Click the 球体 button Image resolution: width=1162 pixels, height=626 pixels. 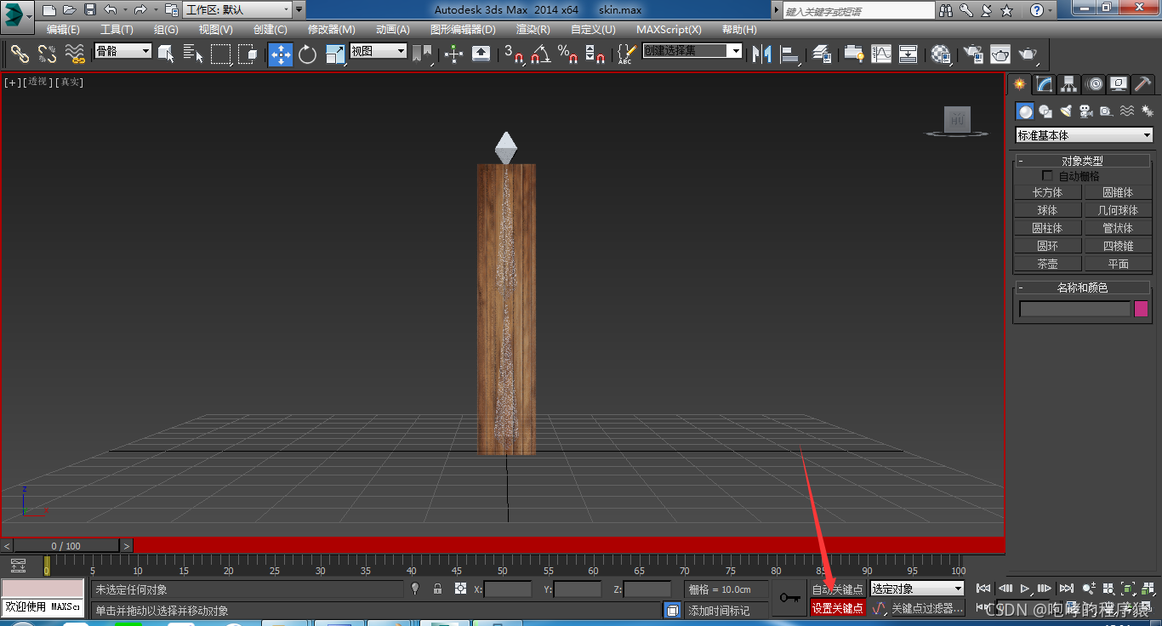pyautogui.click(x=1048, y=210)
